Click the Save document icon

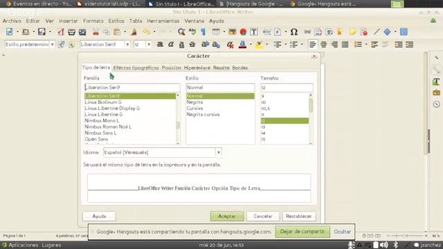(x=42, y=32)
